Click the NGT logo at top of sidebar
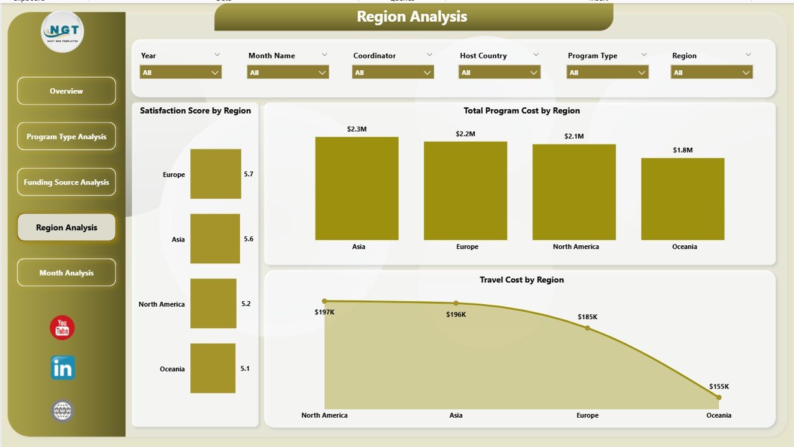The image size is (794, 447). 62,32
